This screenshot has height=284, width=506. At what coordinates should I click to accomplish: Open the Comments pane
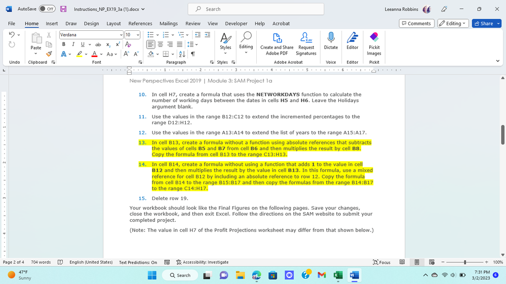tap(417, 24)
